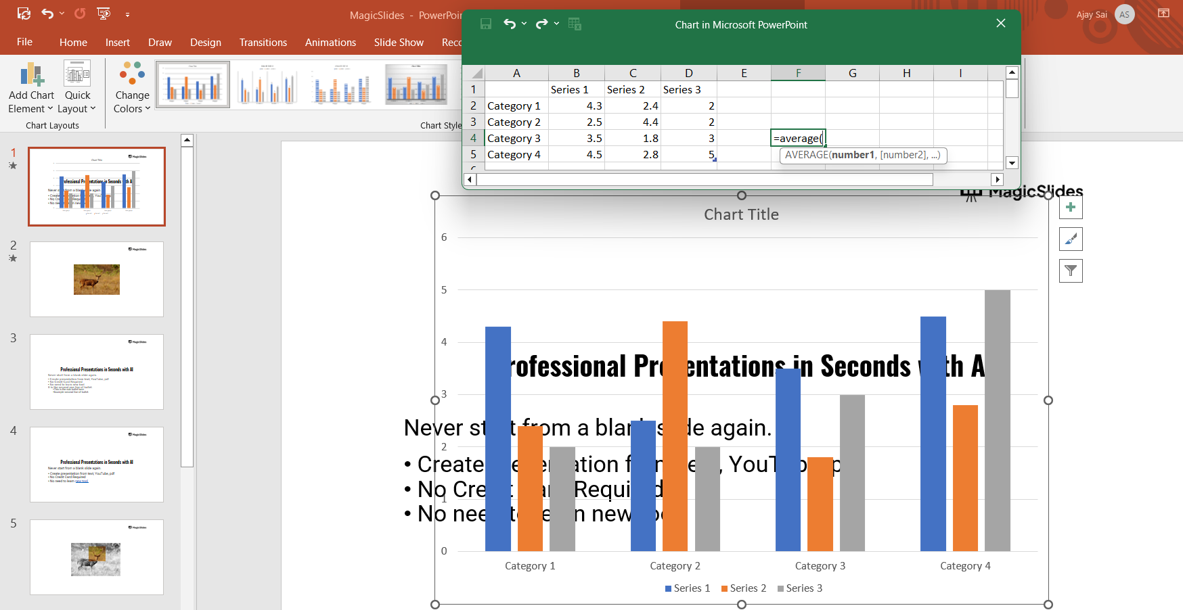Close the Chart in Microsoft PowerPoint window

(1001, 24)
